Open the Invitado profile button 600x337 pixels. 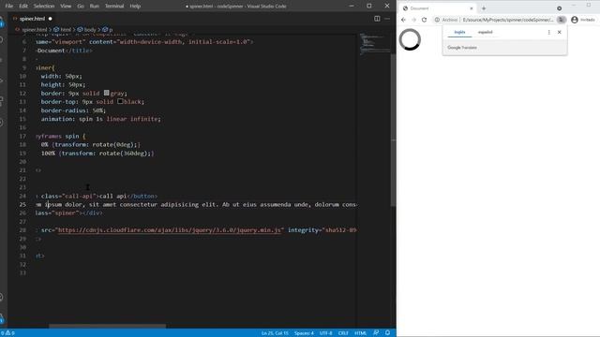point(583,20)
